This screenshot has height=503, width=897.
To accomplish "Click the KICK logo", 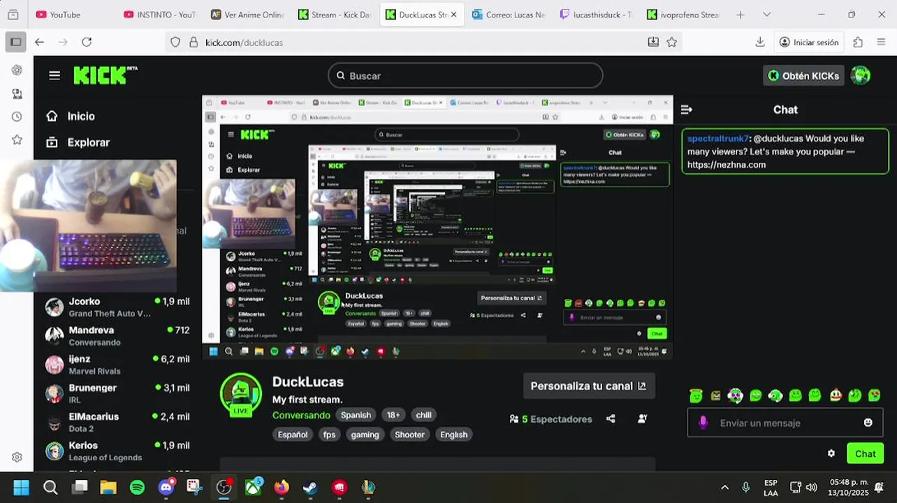I will [x=105, y=75].
